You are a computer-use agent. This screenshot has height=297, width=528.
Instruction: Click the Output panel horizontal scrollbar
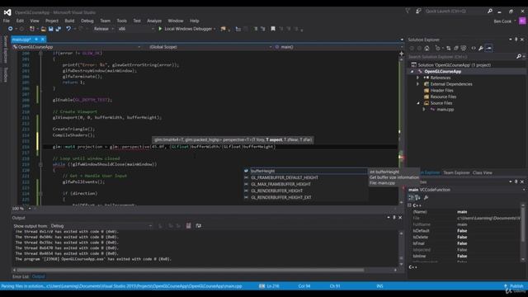pyautogui.click(x=191, y=270)
